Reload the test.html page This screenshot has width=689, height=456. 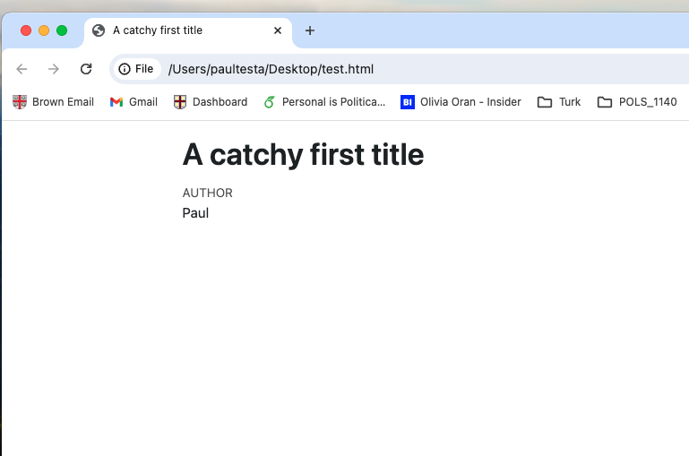click(86, 69)
